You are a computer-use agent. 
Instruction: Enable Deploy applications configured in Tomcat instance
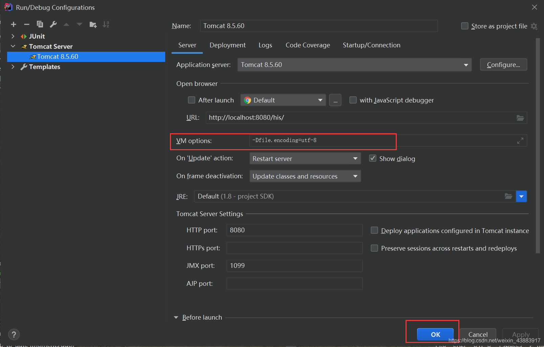click(374, 230)
